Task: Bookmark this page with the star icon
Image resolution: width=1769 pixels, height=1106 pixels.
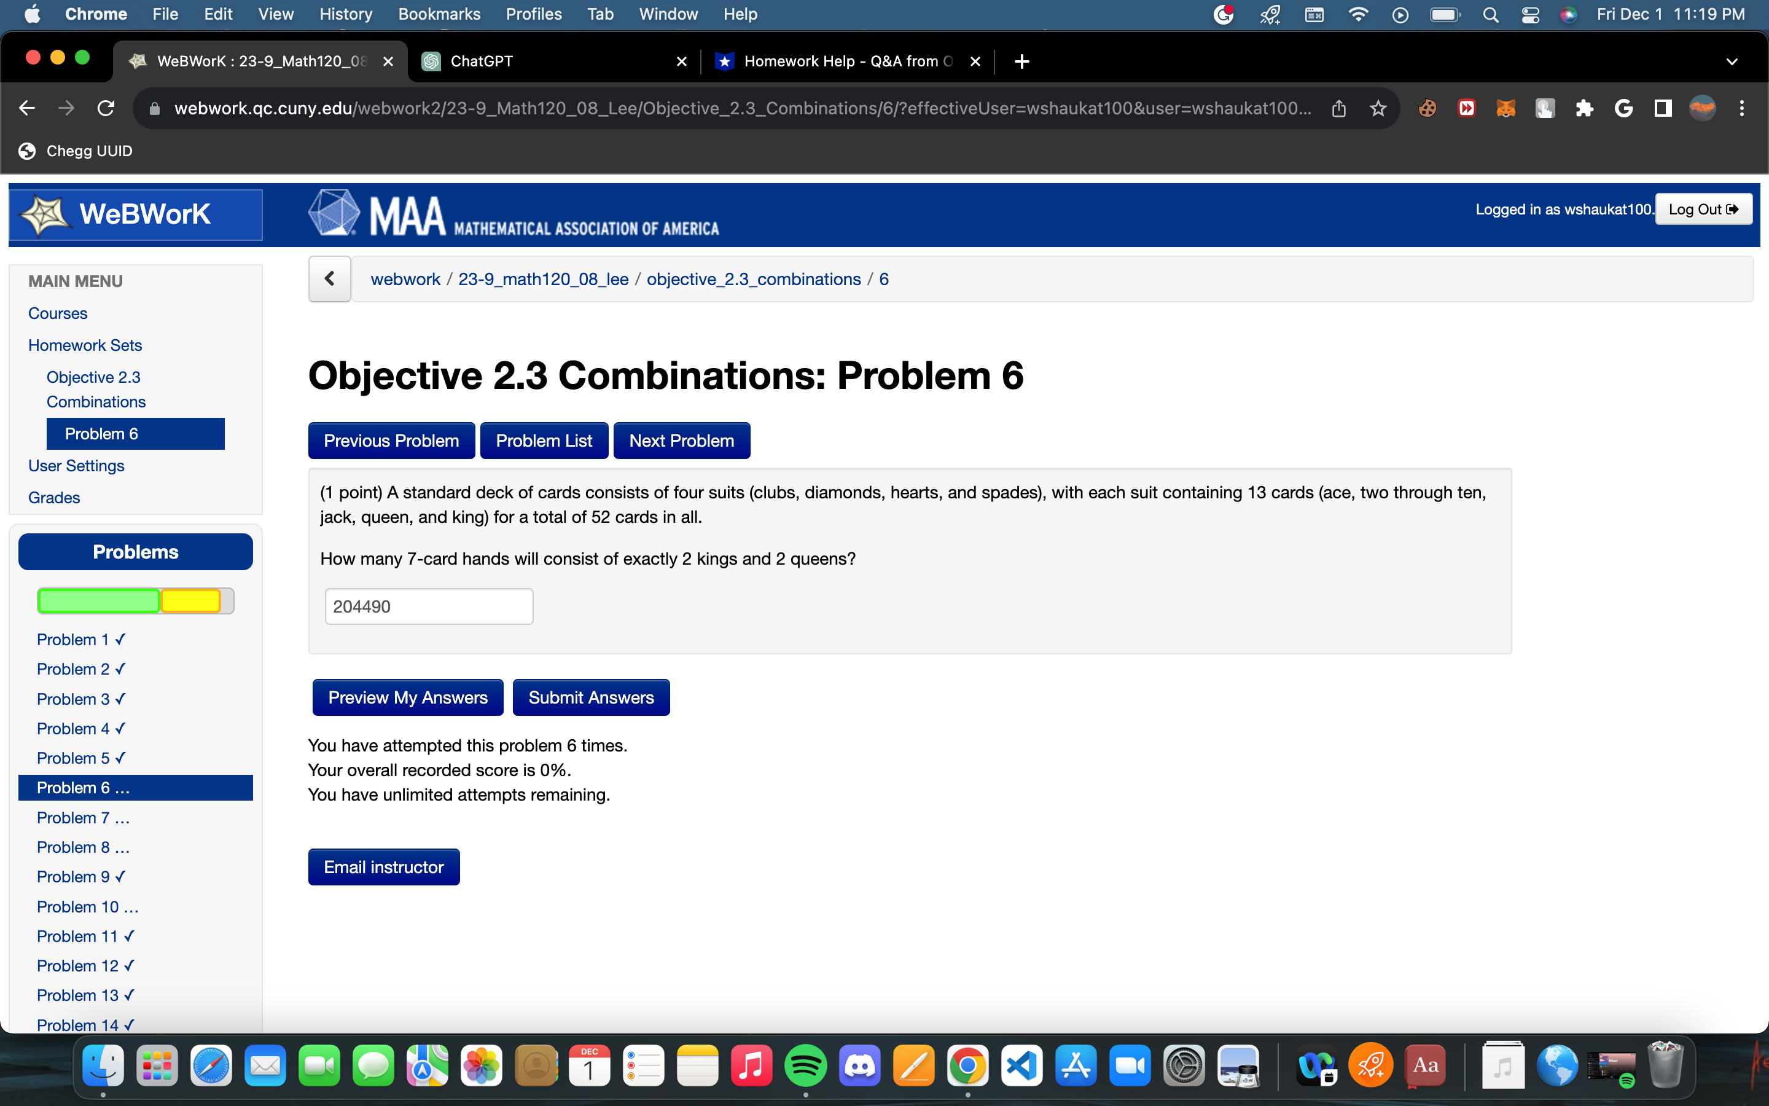Action: (x=1378, y=108)
